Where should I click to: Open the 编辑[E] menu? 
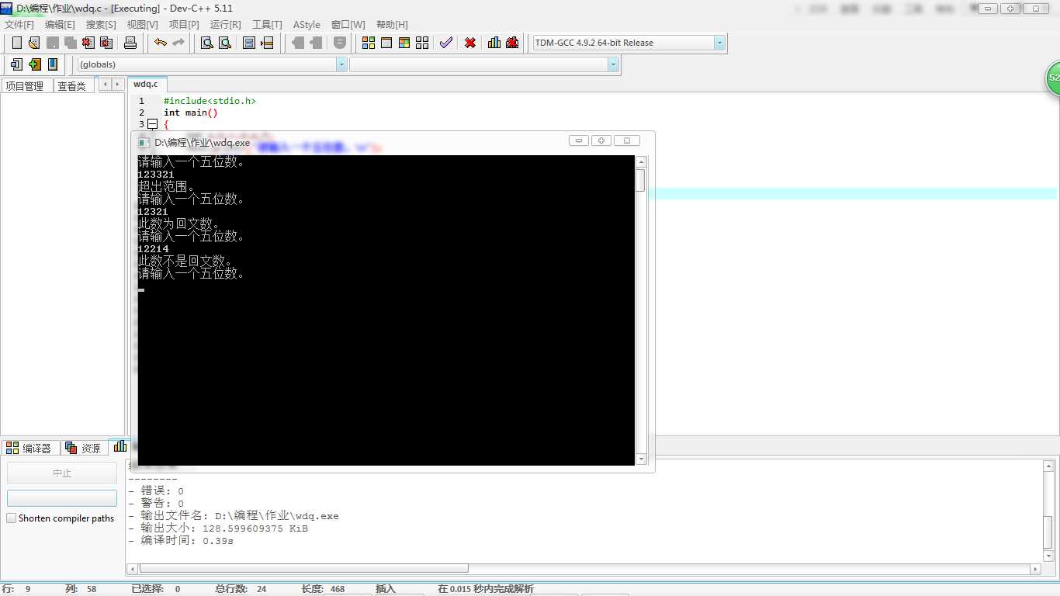60,25
